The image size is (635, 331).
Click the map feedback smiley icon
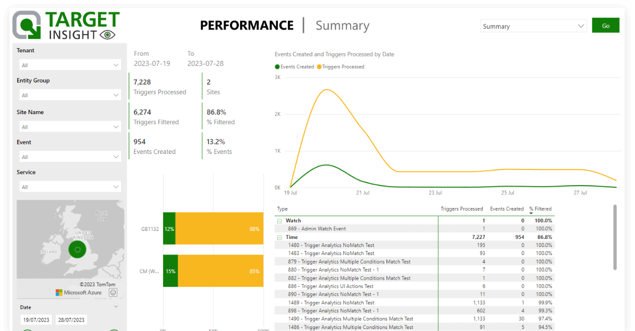click(x=113, y=292)
